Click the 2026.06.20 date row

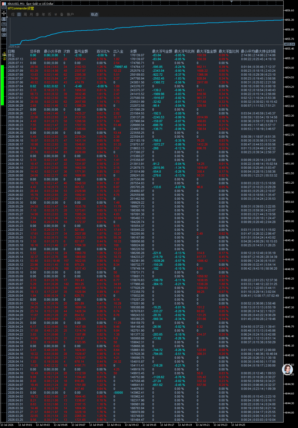coord(15,133)
